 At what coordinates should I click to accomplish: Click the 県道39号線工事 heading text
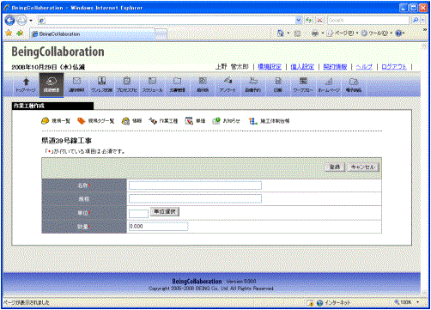click(x=66, y=141)
